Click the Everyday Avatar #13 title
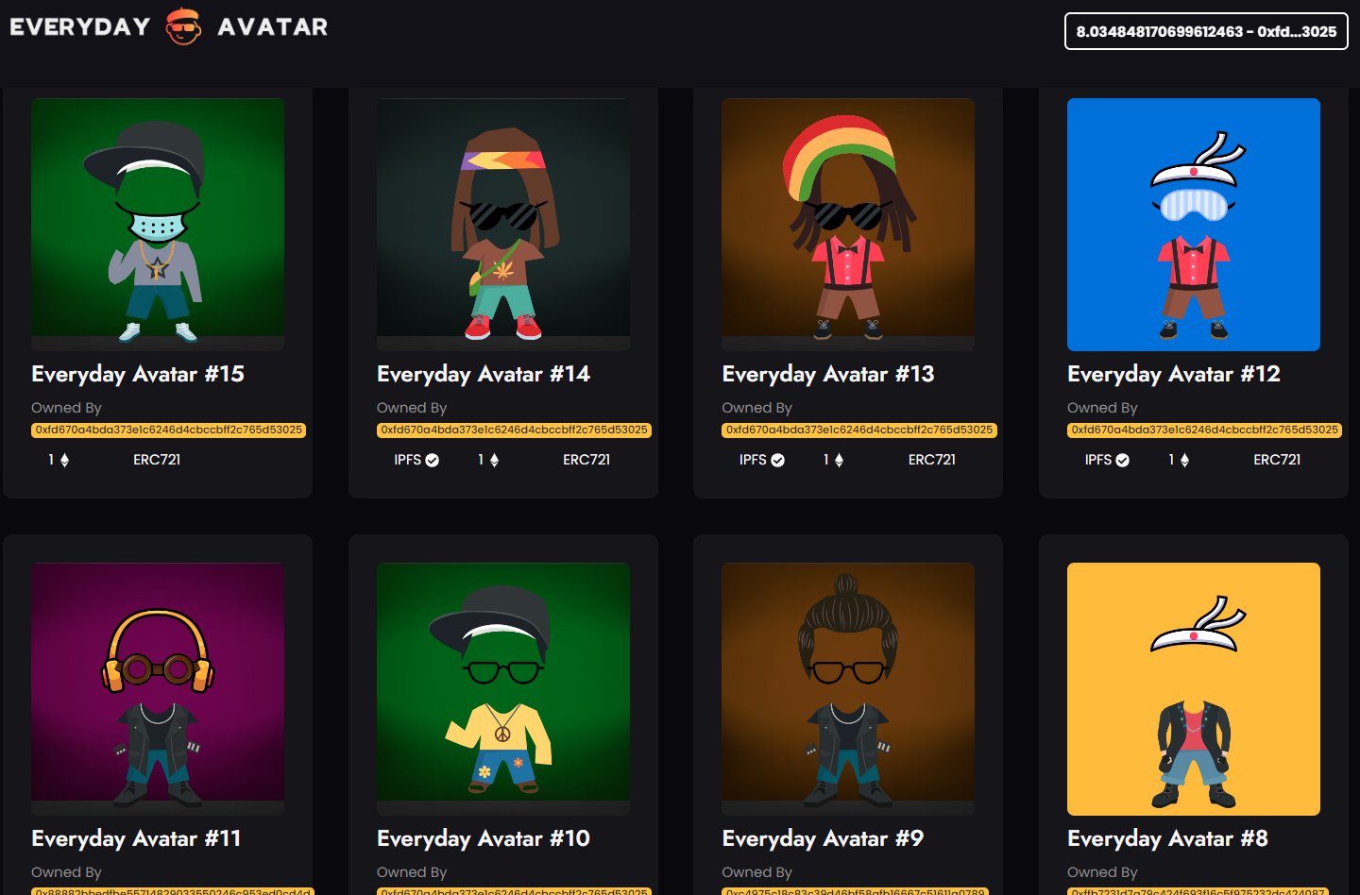 point(828,375)
